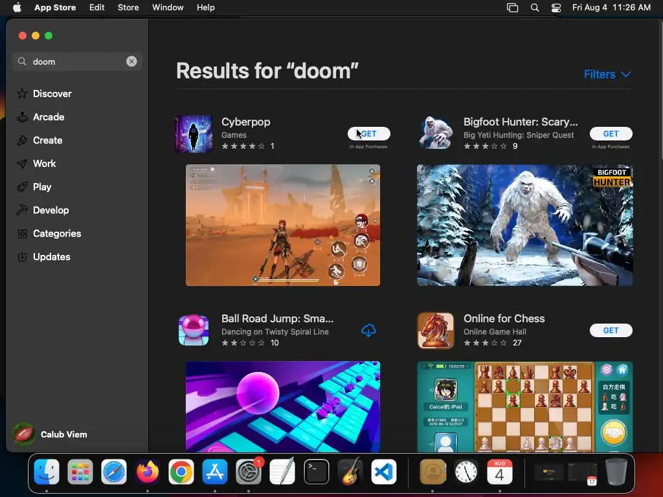Open System Settings from the Dock
This screenshot has width=663, height=497.
pos(249,472)
